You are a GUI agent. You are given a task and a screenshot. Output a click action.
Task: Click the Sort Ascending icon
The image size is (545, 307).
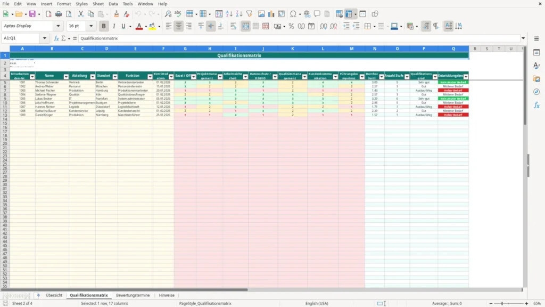coord(229,14)
